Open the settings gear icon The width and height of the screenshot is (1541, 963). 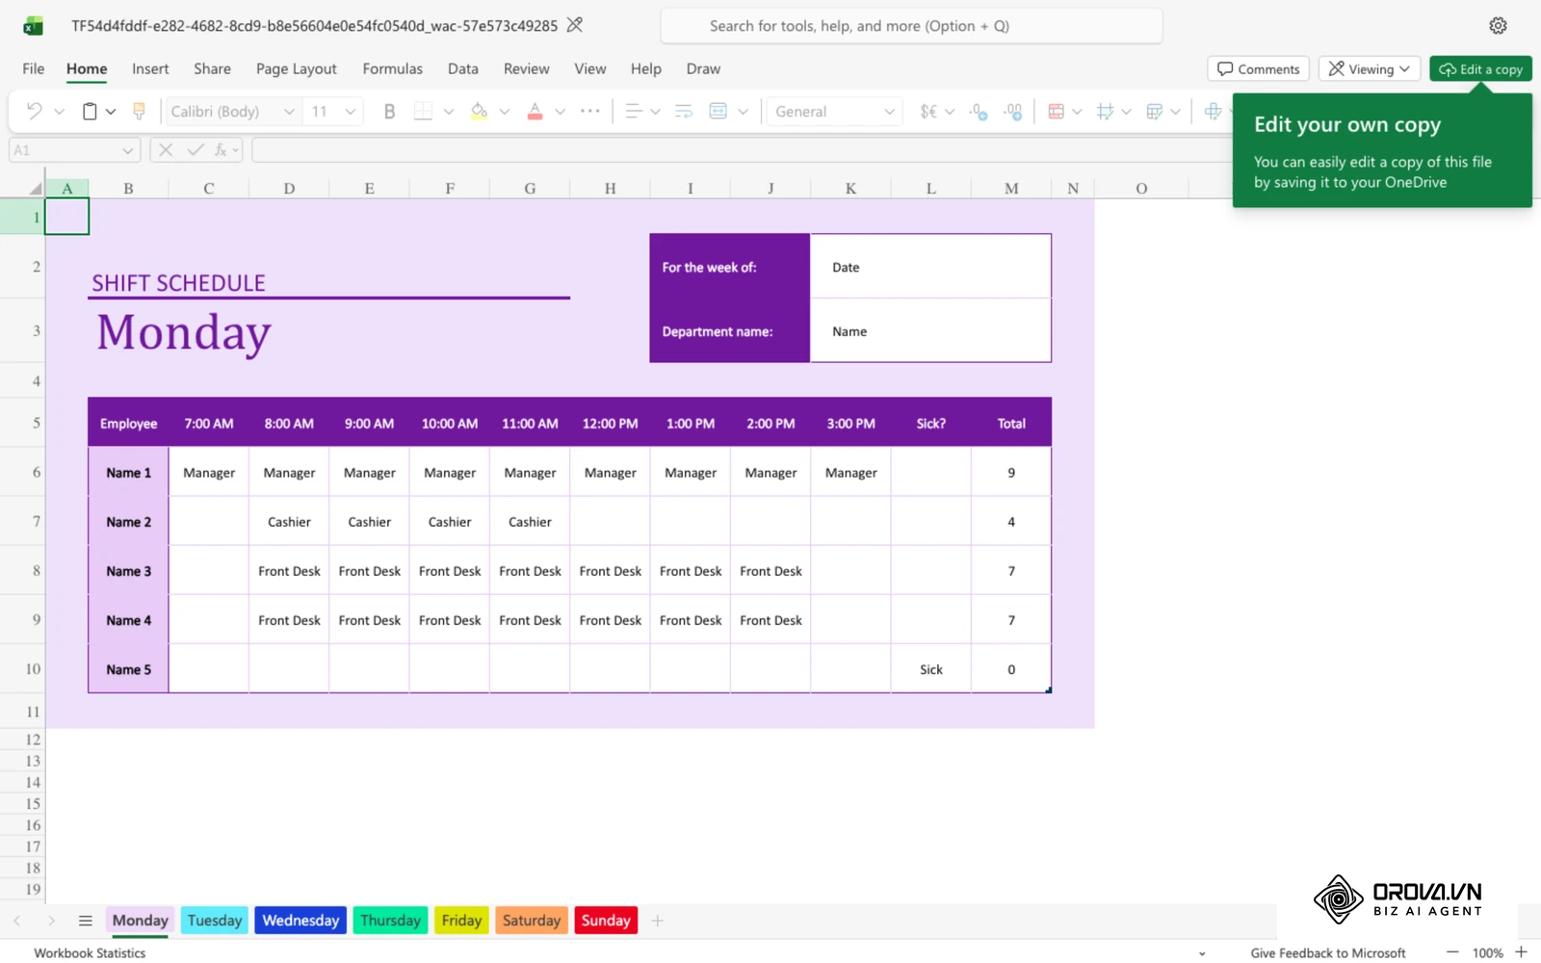(1498, 26)
